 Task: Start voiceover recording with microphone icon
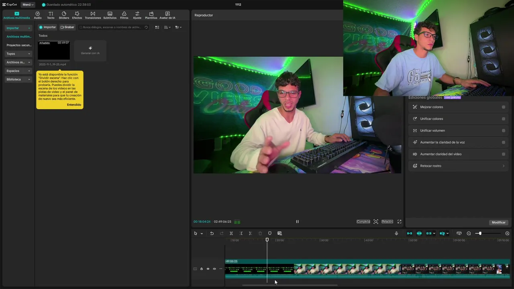click(x=396, y=233)
